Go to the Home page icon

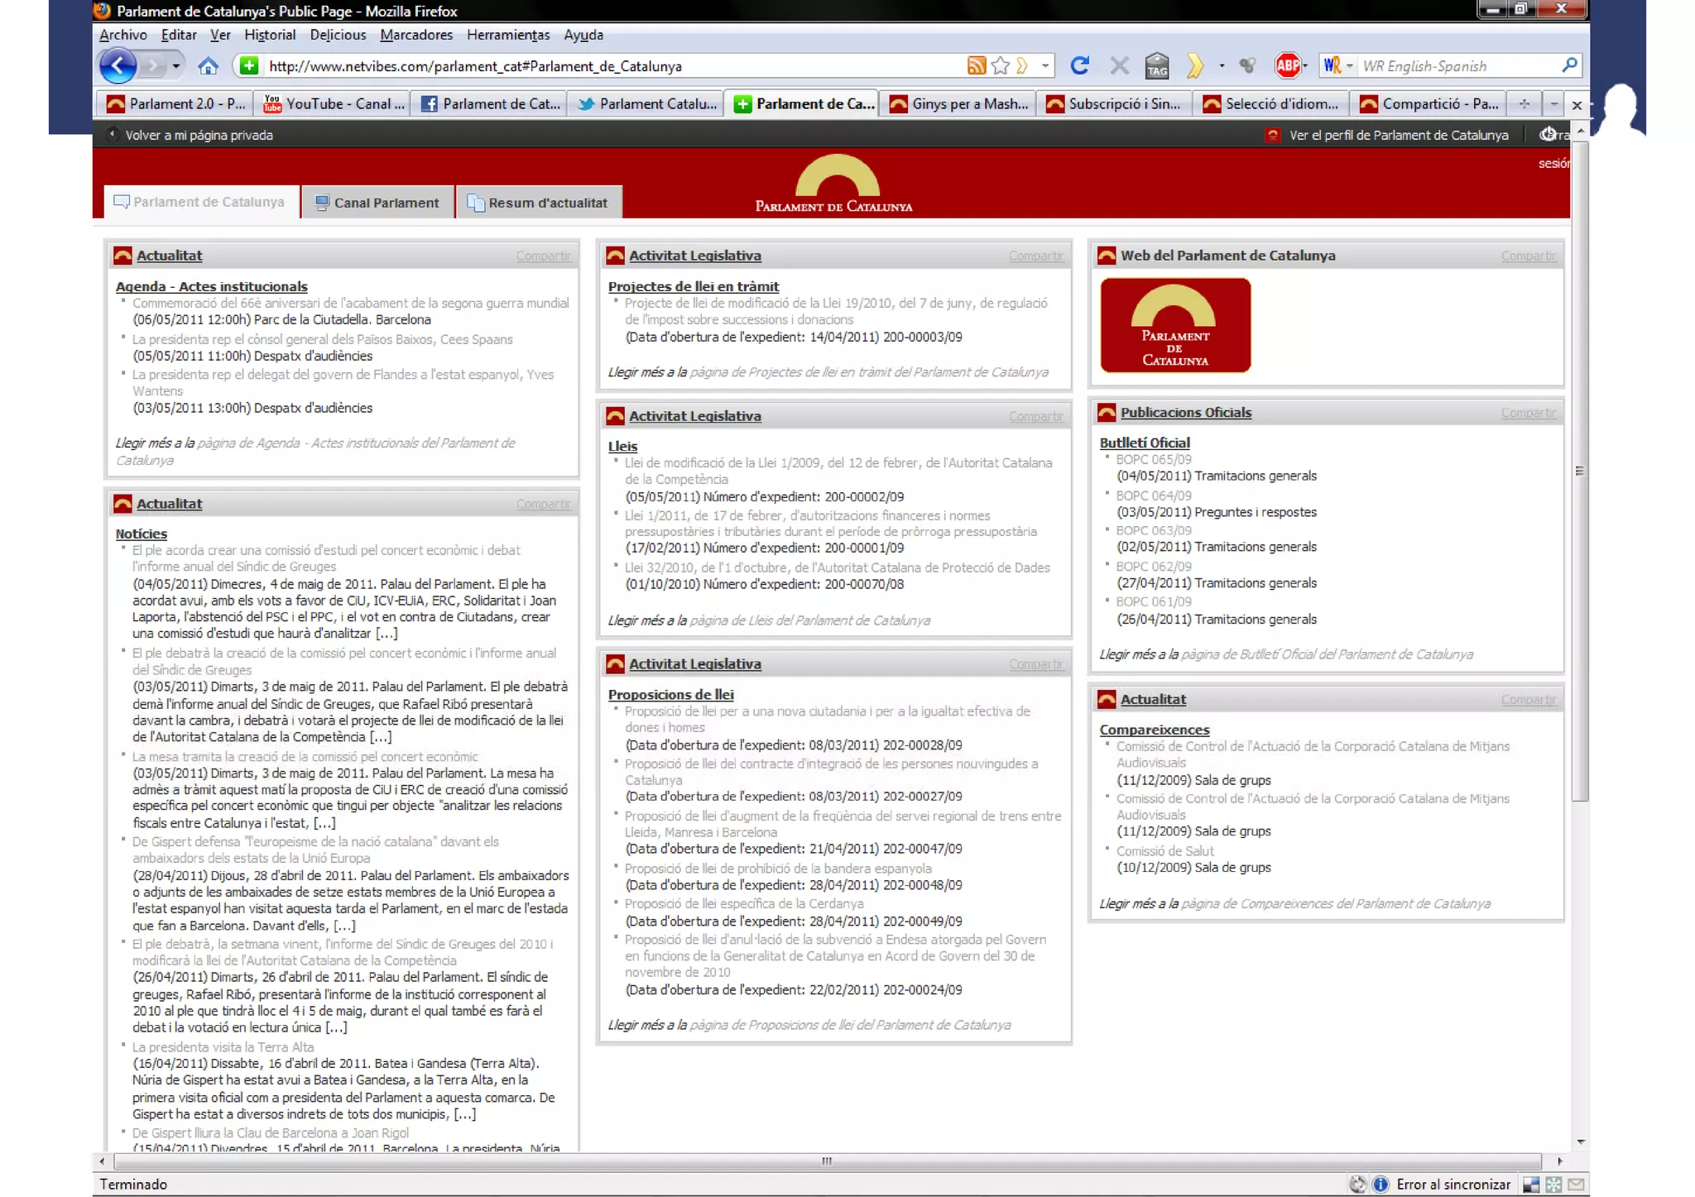pos(209,65)
